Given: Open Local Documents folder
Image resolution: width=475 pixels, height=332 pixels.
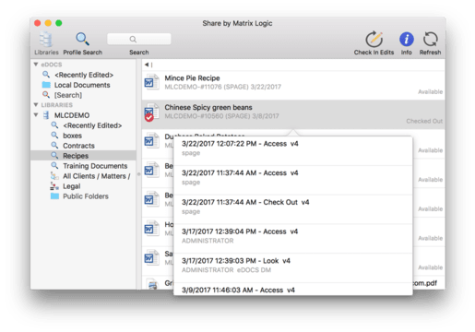Looking at the screenshot, I should point(82,85).
